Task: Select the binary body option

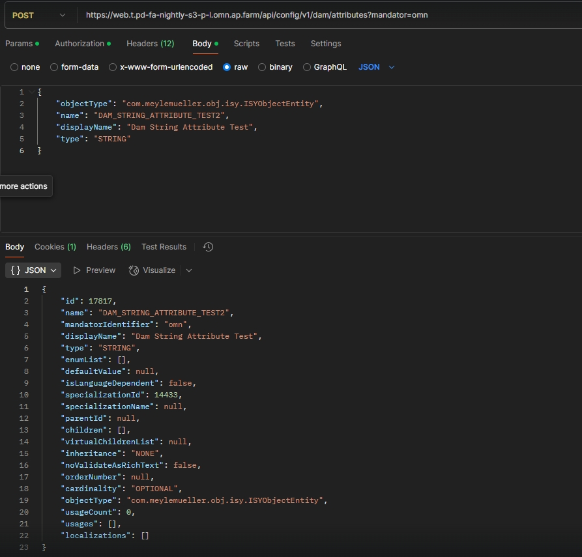Action: point(262,67)
